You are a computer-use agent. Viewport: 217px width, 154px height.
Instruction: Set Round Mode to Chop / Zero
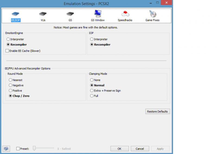(x=19, y=96)
